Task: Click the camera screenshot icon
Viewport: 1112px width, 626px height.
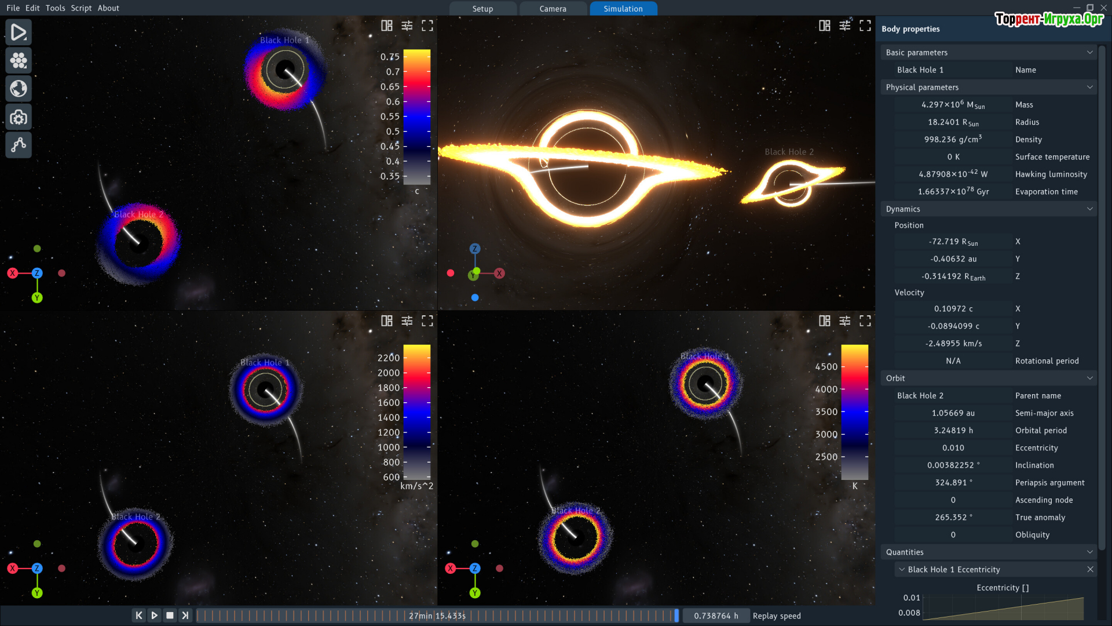Action: click(x=19, y=117)
